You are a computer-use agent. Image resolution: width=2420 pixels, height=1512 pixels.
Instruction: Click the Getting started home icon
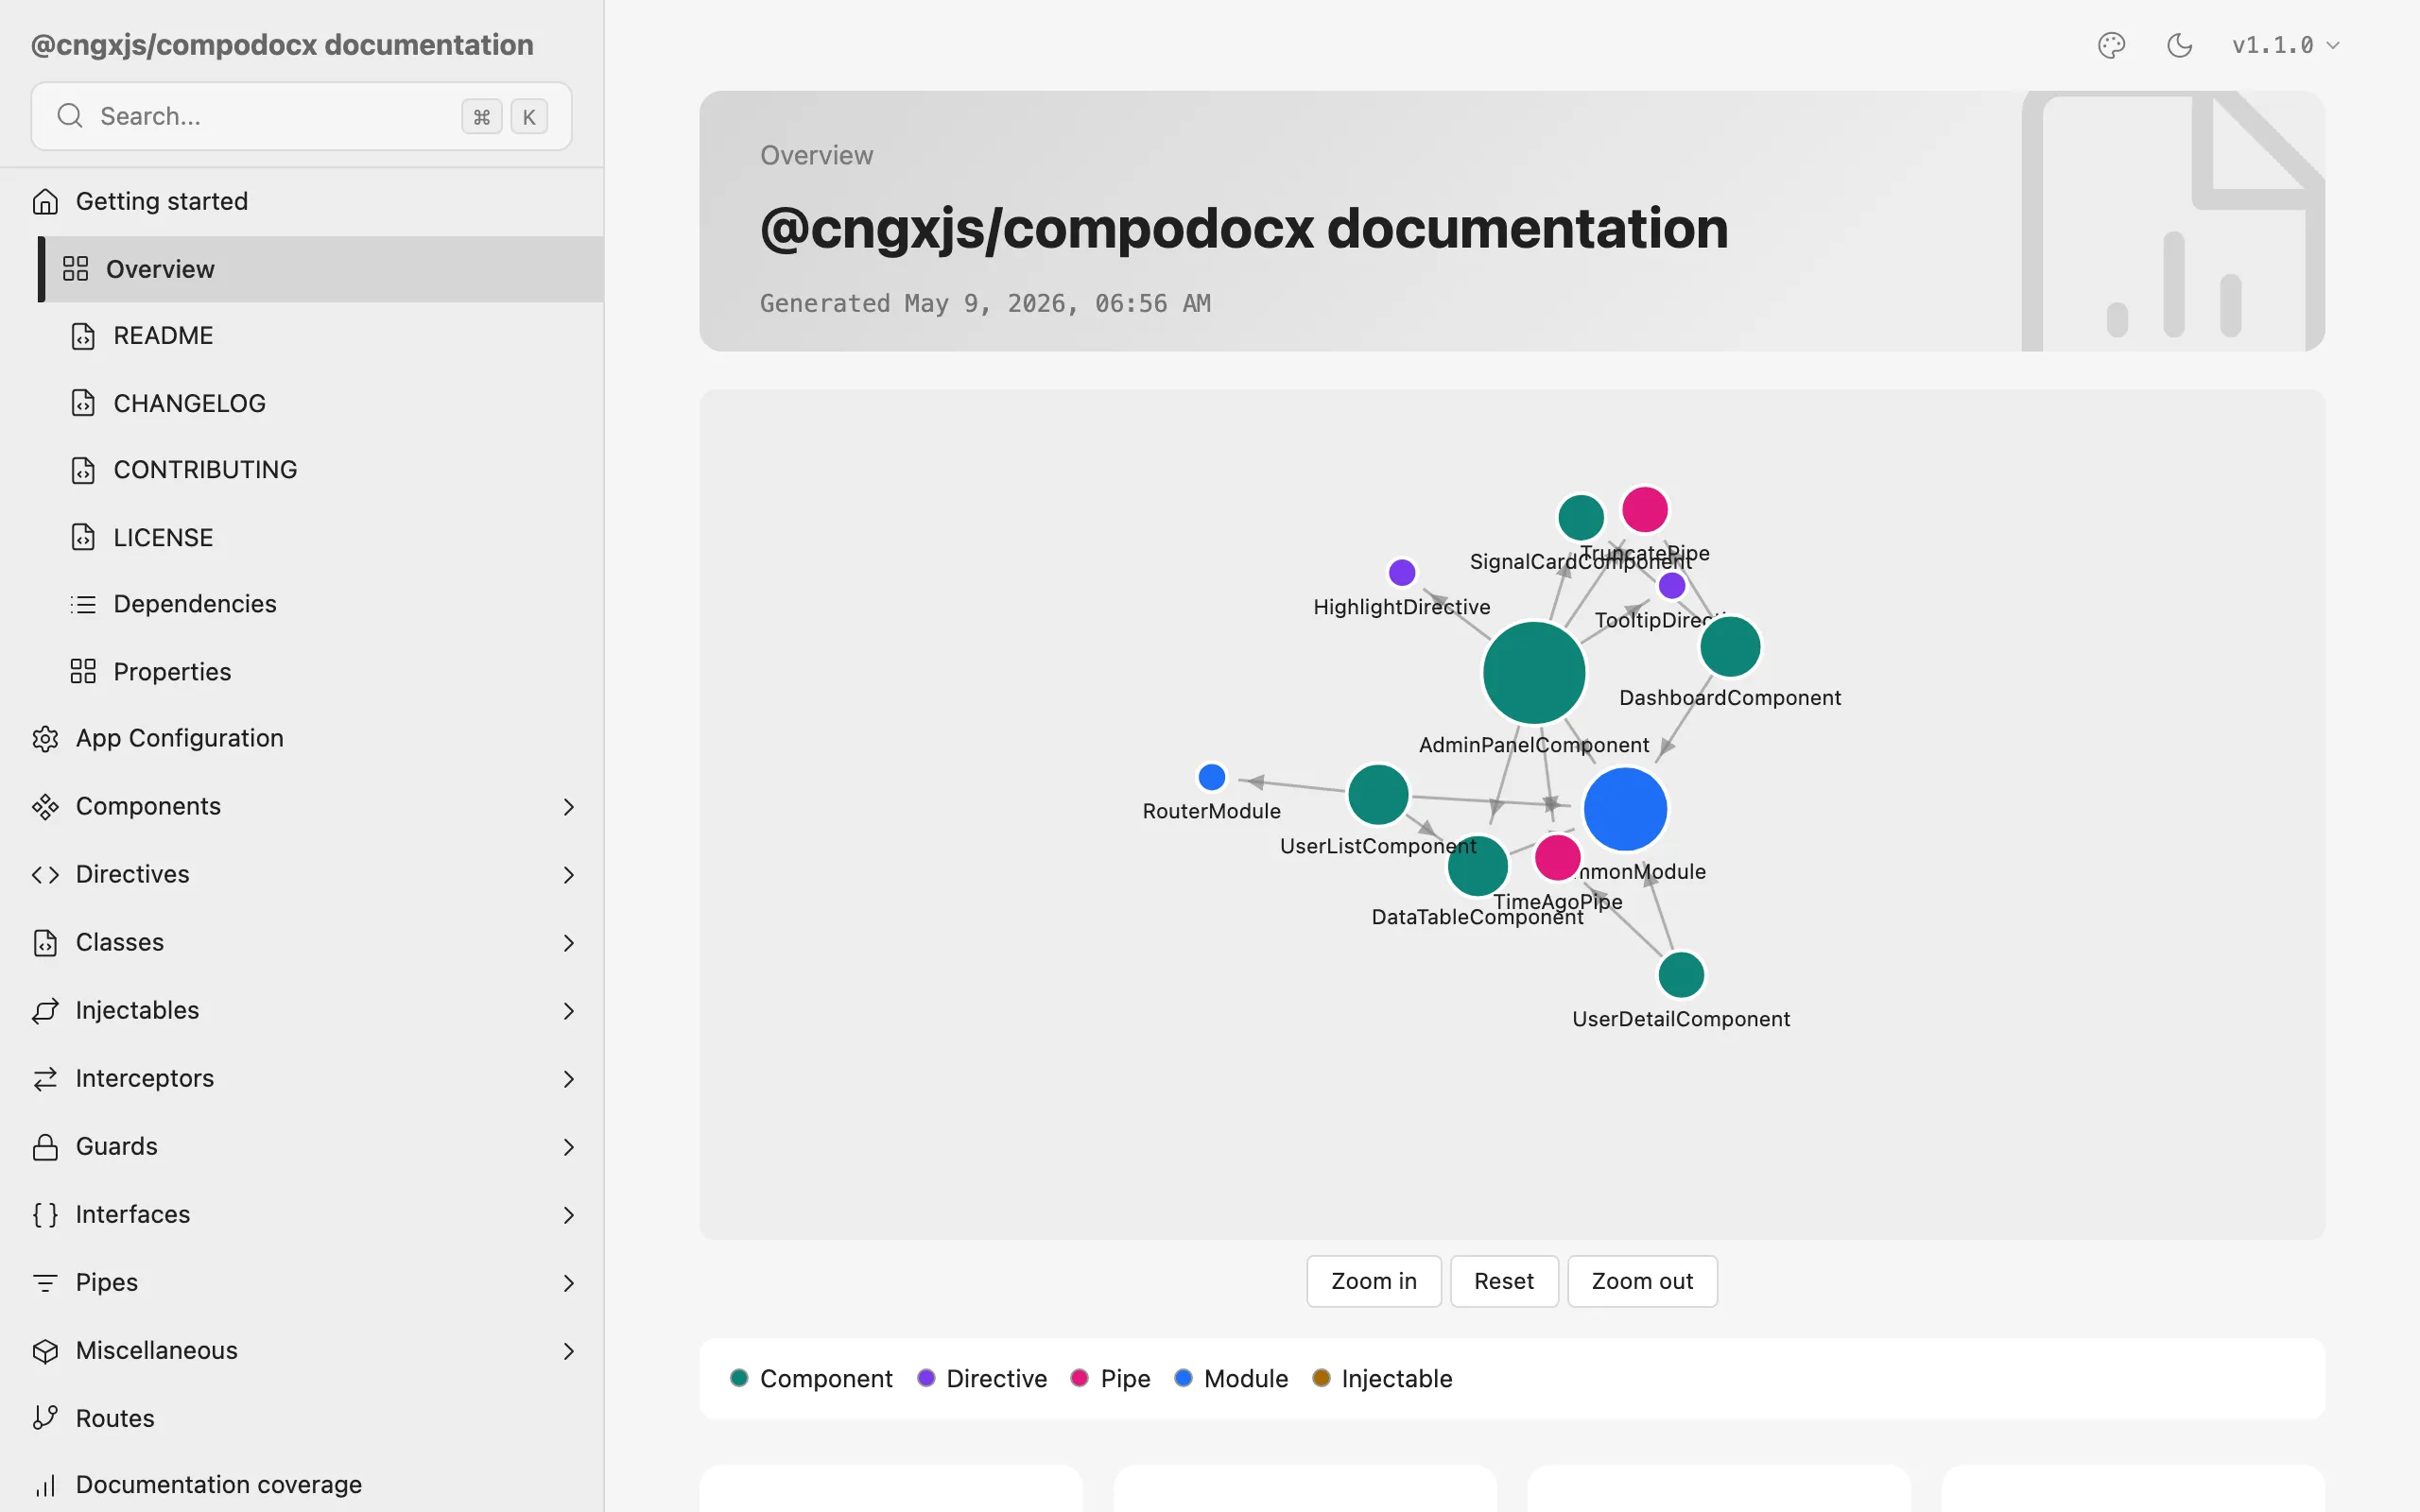coord(45,201)
